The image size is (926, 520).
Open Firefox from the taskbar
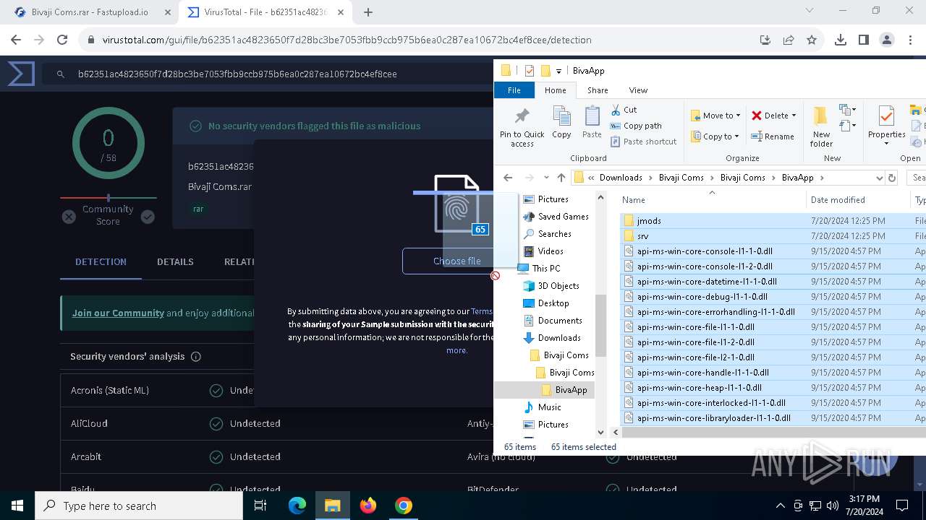368,506
